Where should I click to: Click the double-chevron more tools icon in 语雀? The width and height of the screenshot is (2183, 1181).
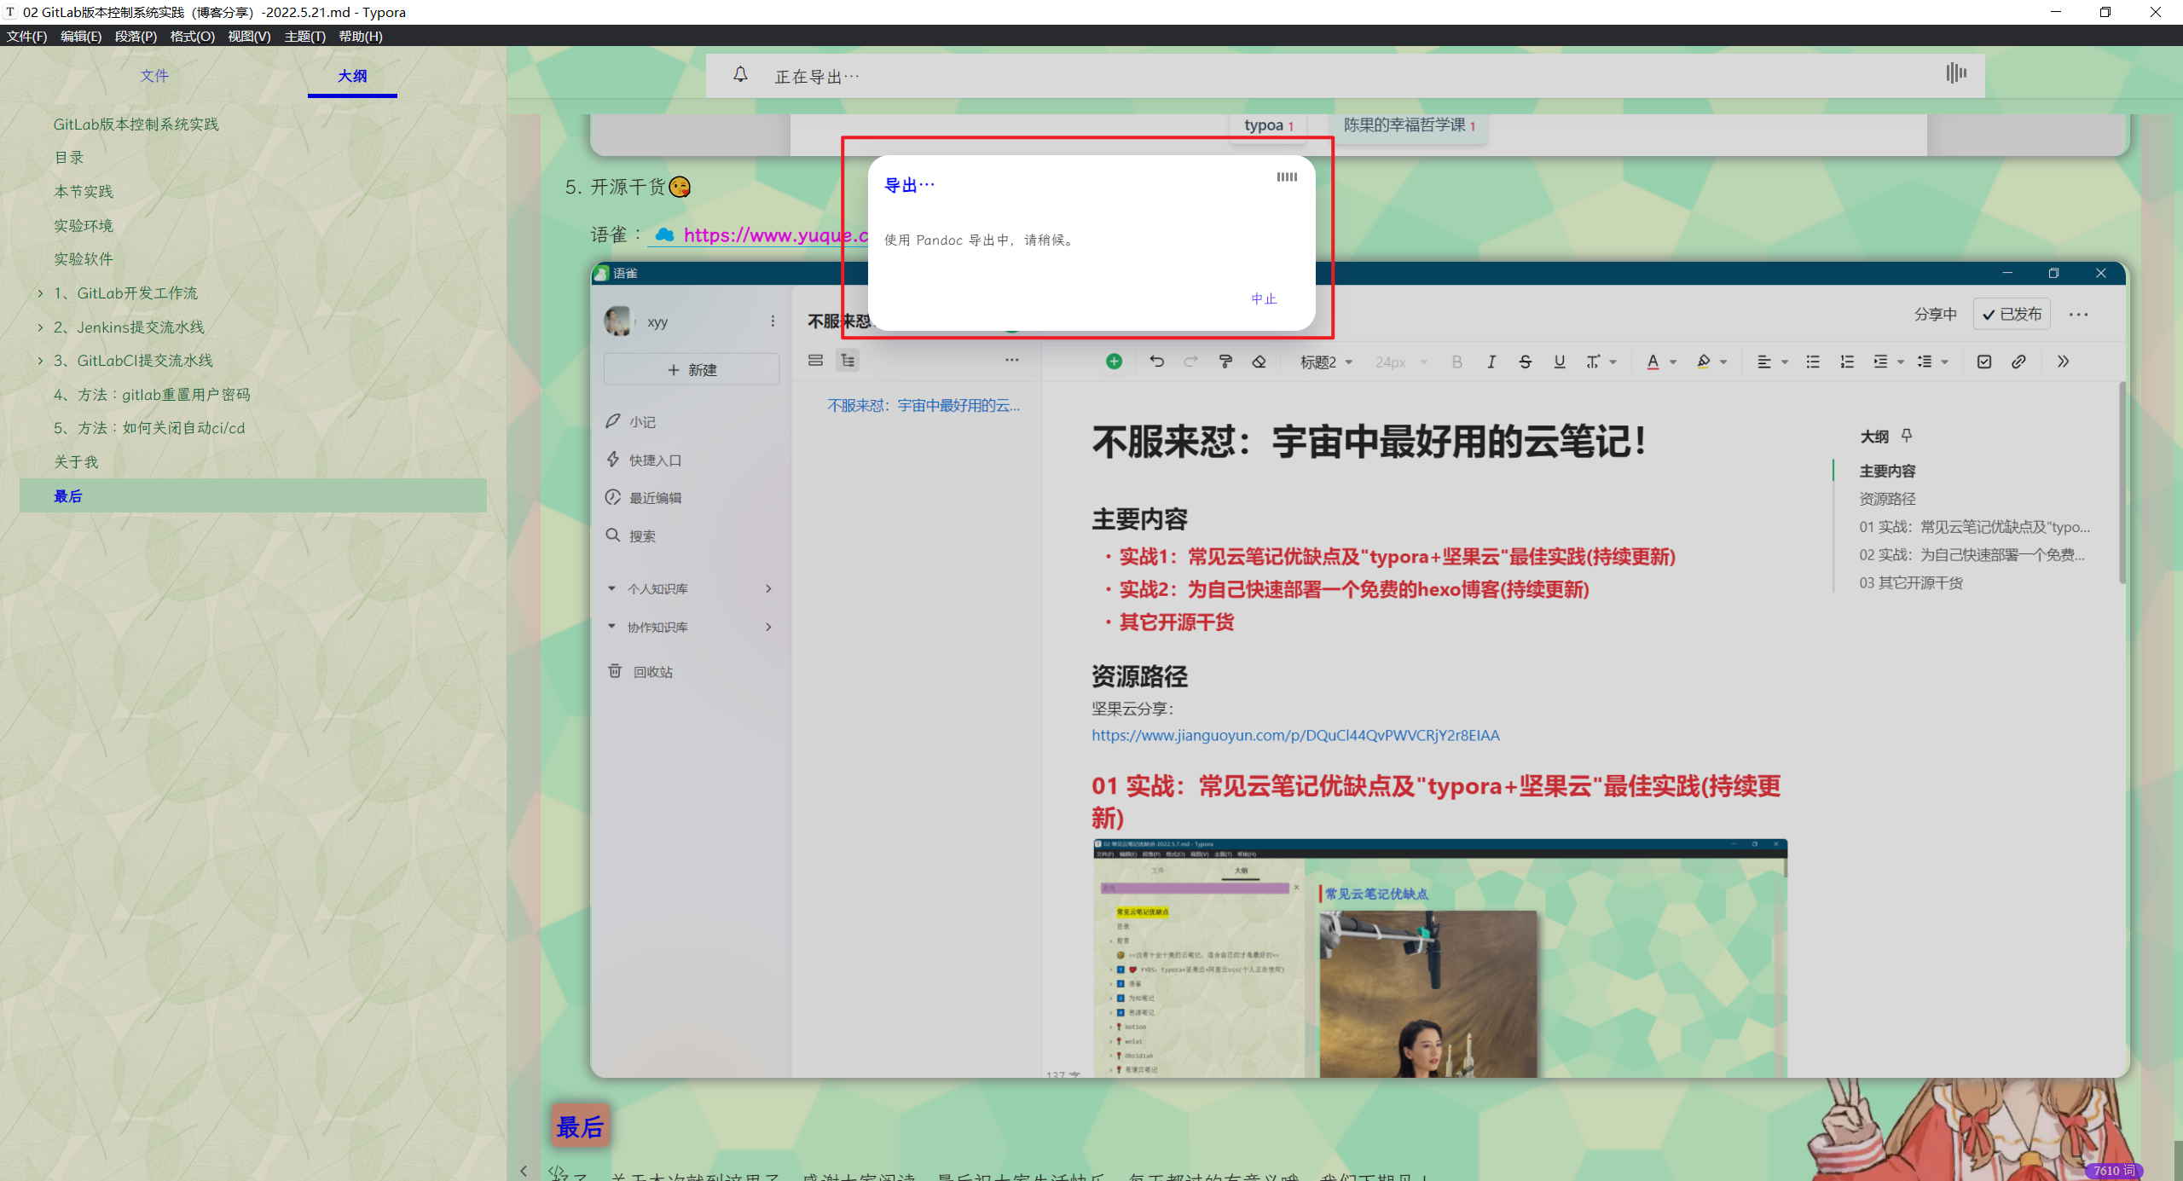2063,362
